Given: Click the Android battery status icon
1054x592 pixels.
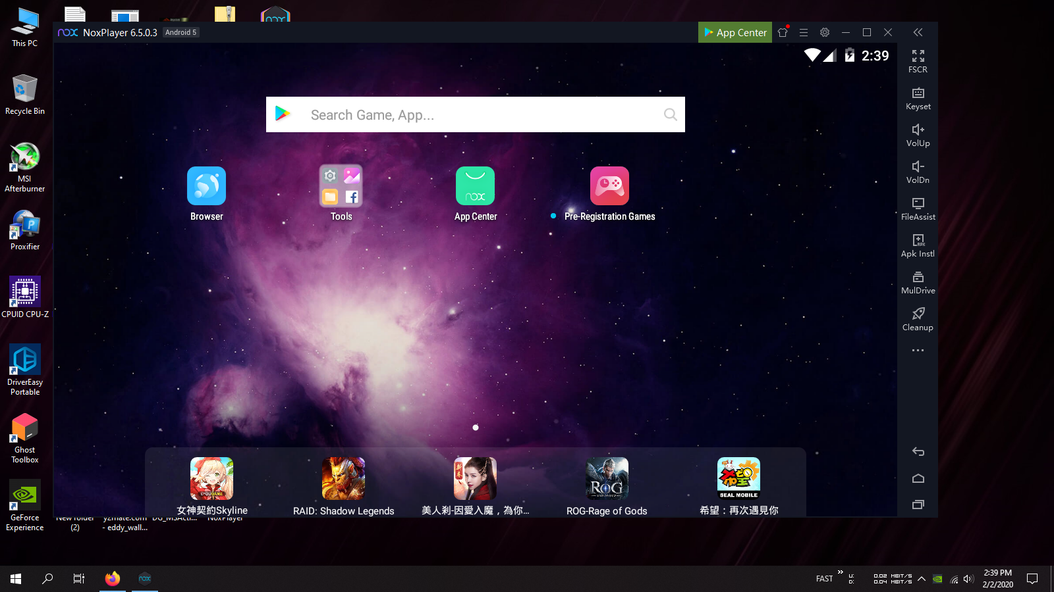Looking at the screenshot, I should pos(850,55).
